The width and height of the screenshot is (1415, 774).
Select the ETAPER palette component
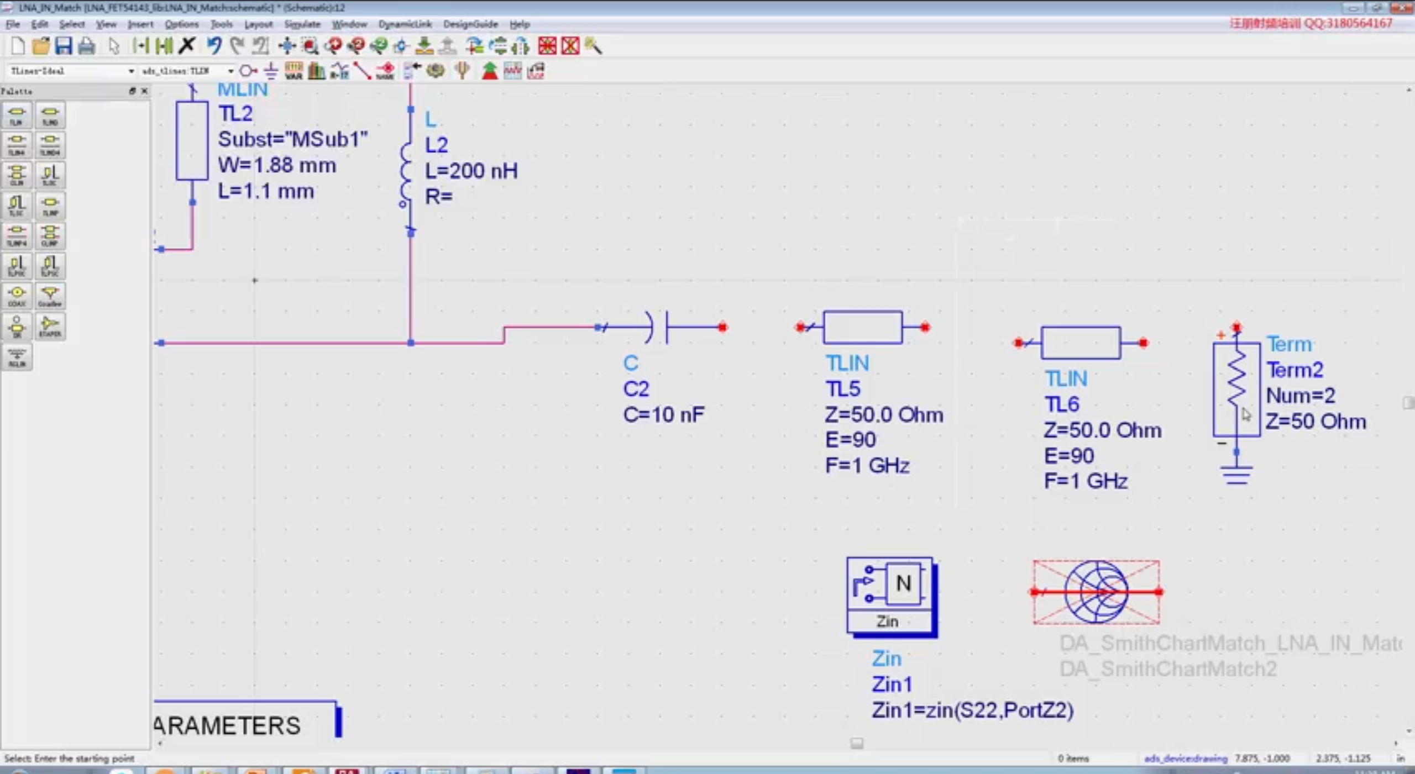pos(50,326)
